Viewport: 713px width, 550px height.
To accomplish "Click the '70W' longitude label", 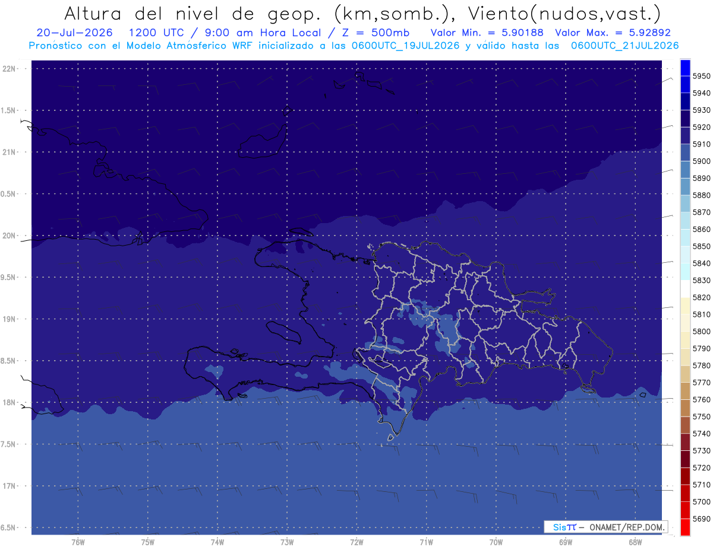I will pyautogui.click(x=496, y=542).
